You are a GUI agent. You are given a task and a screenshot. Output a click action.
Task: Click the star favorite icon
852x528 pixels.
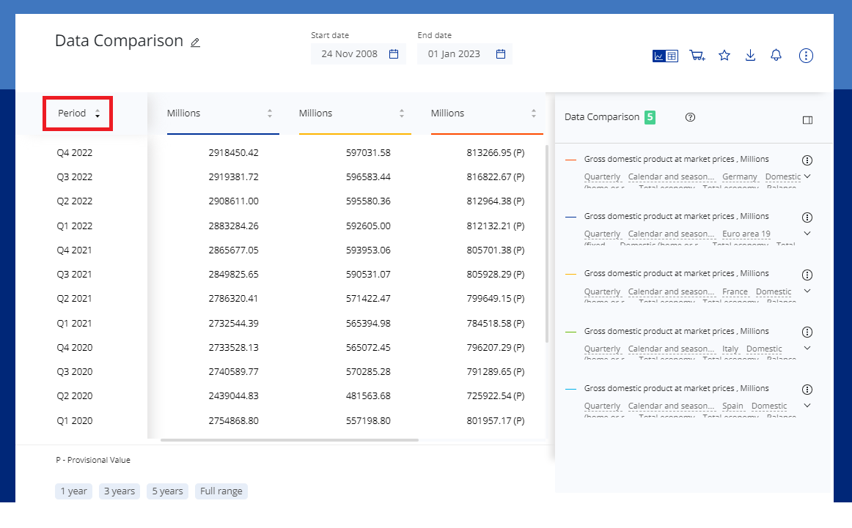click(724, 56)
